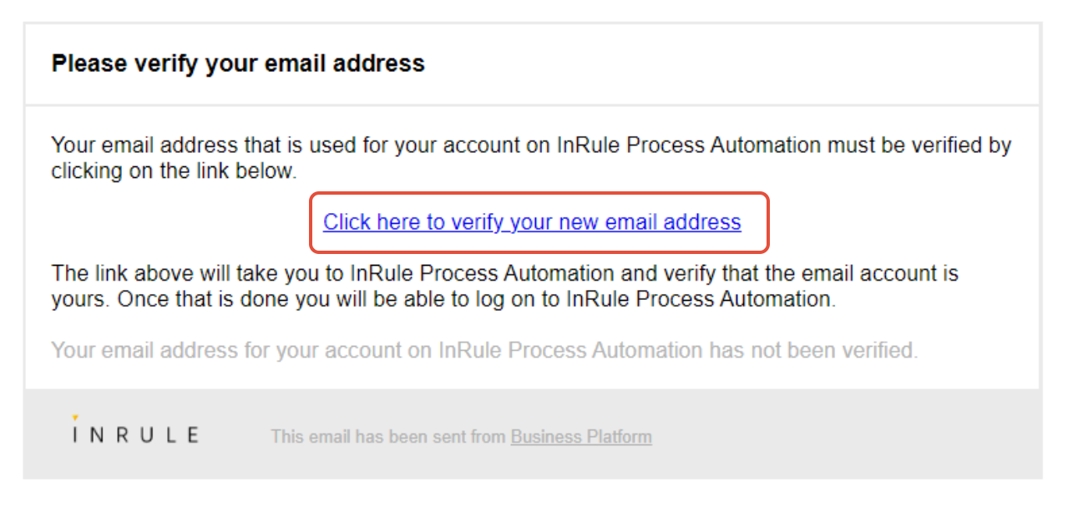Click the word "yours" in the second paragraph
Screen dimensions: 1078x513
point(78,300)
